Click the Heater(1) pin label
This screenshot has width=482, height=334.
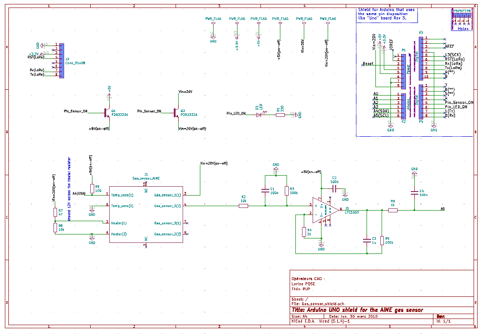119,223
